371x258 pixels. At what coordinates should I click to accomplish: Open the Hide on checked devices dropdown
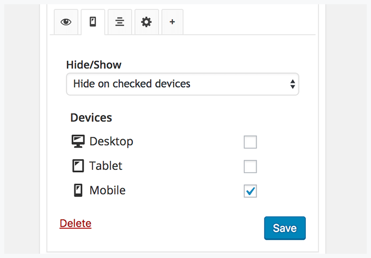[183, 84]
